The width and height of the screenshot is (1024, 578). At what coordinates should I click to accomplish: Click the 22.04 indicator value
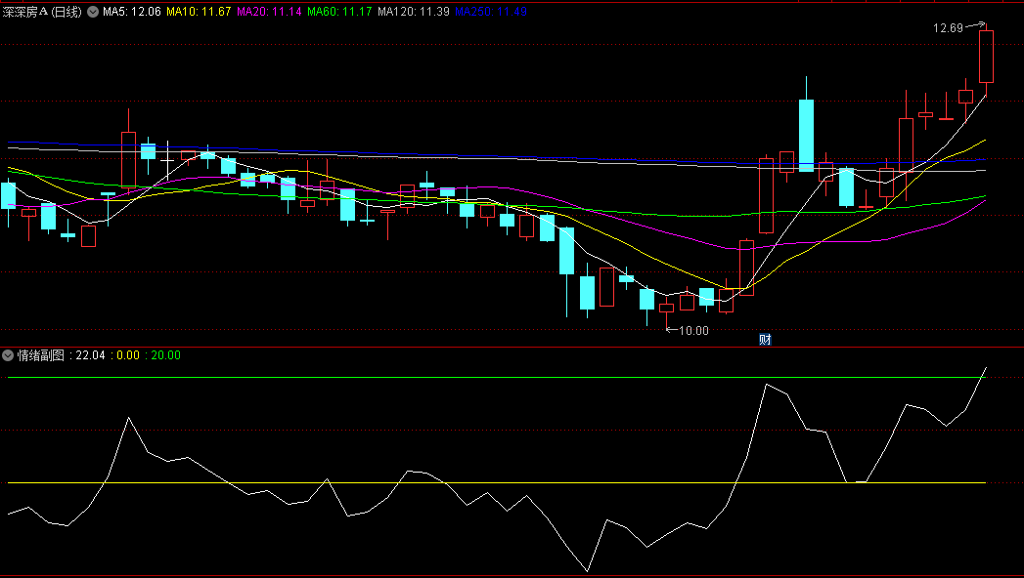(x=90, y=355)
